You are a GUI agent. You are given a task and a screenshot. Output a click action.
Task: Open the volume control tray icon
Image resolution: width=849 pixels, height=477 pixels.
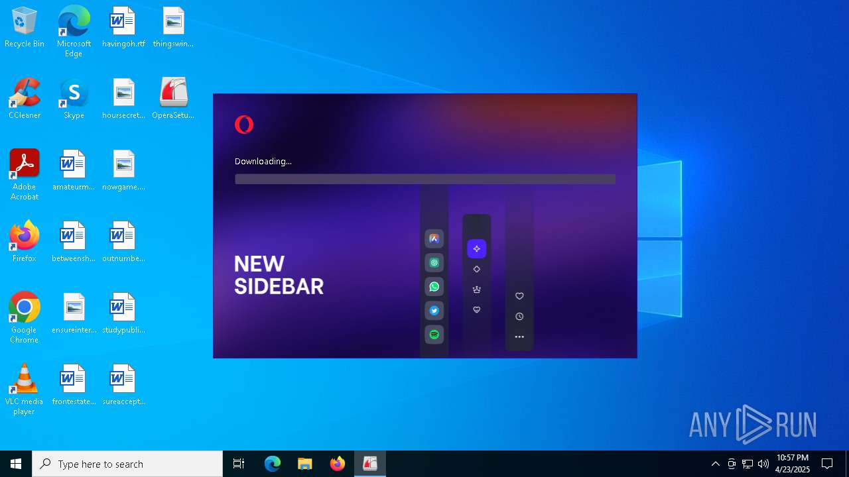763,464
